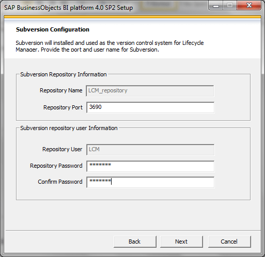Close the setup window
Screen dimensions: 265x257
tap(249, 6)
